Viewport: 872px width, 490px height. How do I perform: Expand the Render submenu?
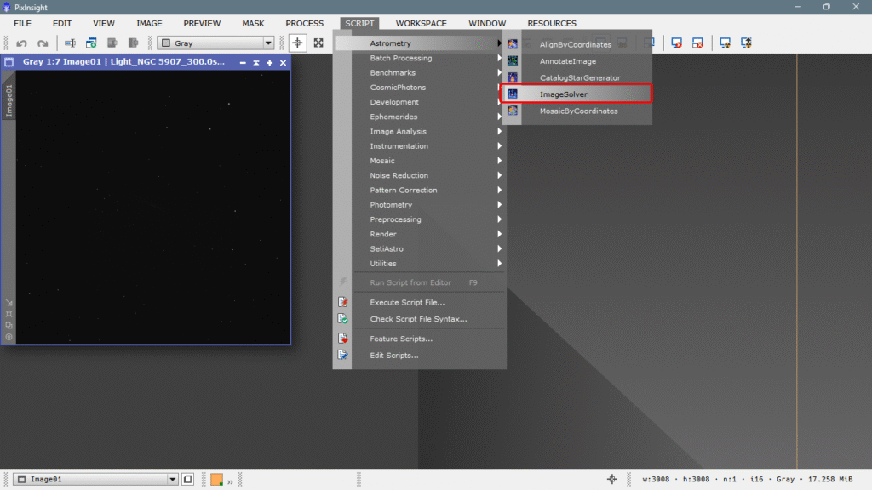419,234
